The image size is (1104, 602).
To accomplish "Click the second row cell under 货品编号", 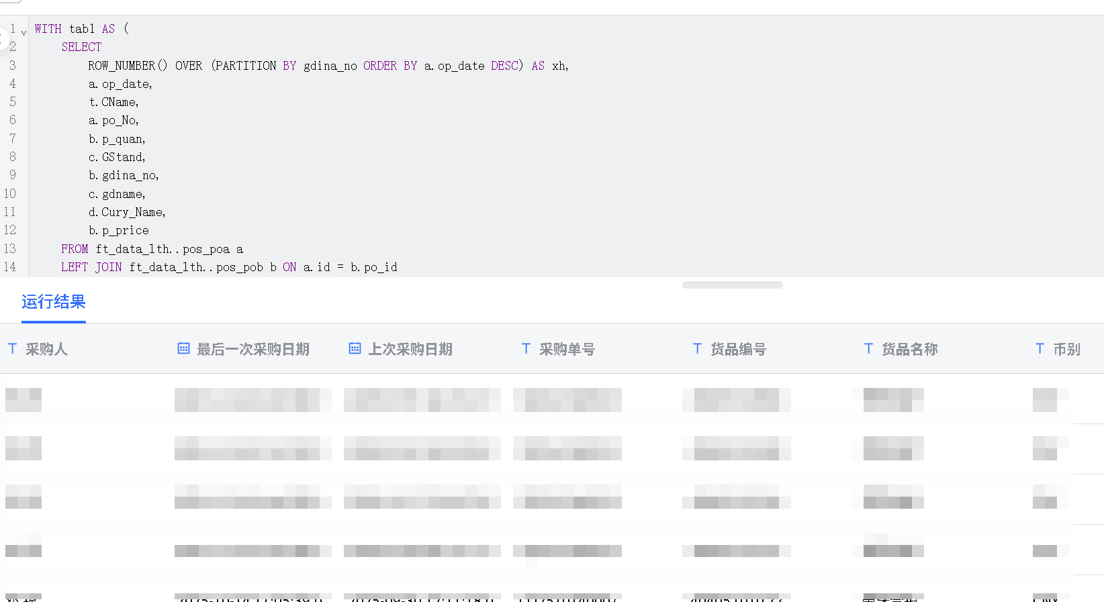I will (x=737, y=448).
